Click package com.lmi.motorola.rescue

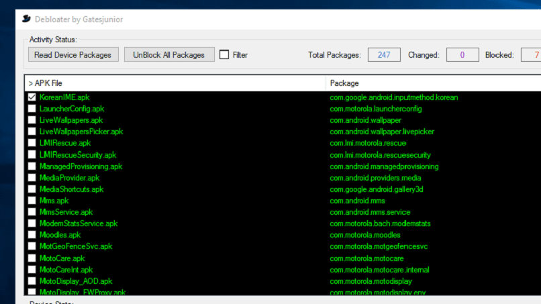[368, 143]
